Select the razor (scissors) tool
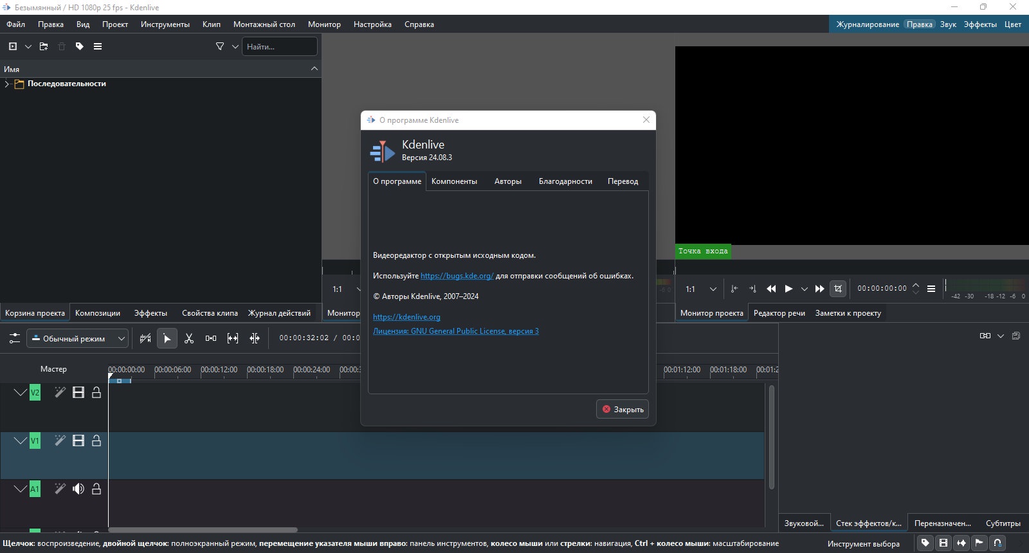Viewport: 1029px width, 553px height. [189, 338]
